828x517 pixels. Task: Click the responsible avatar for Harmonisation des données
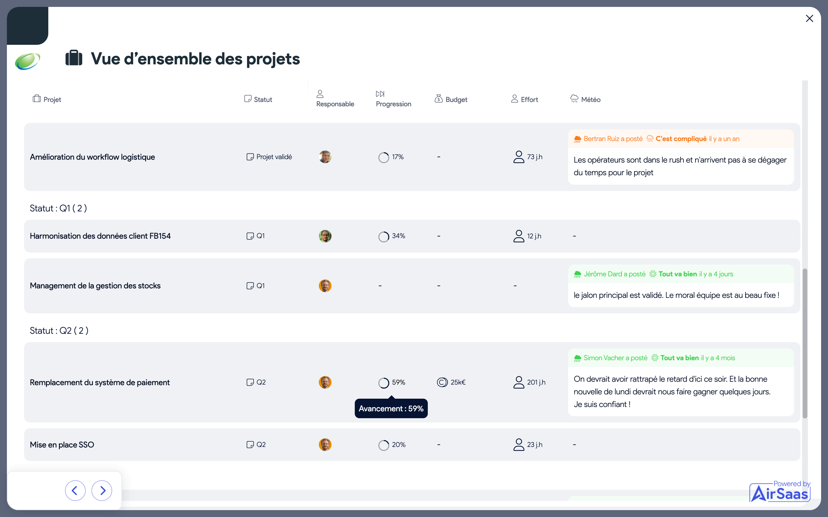pyautogui.click(x=325, y=236)
